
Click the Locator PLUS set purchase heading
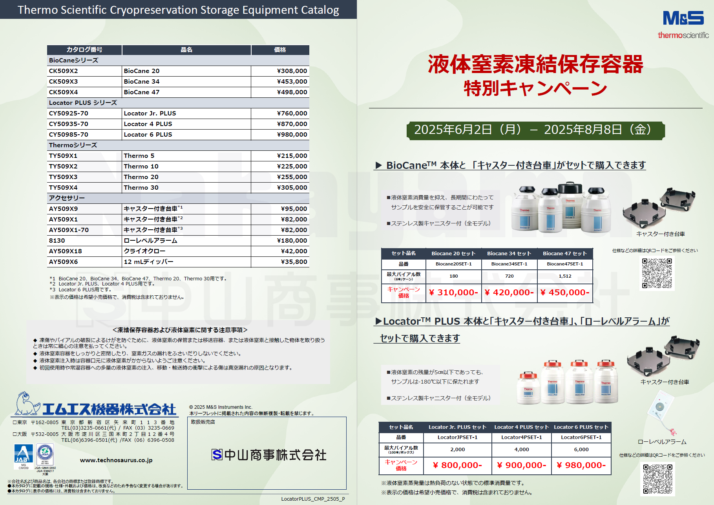pyautogui.click(x=522, y=330)
